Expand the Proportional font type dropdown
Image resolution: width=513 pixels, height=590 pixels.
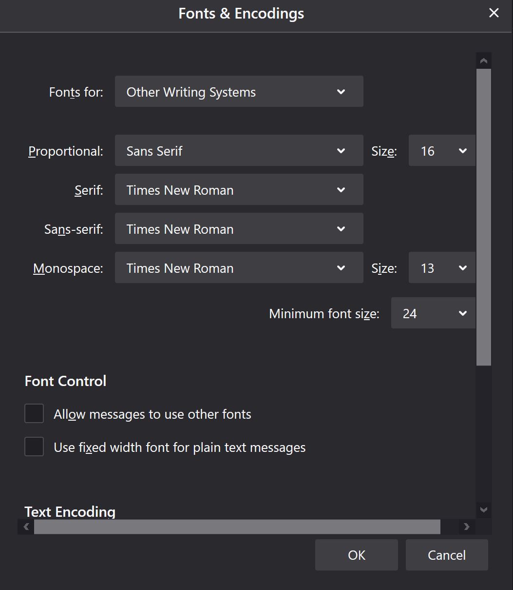239,151
